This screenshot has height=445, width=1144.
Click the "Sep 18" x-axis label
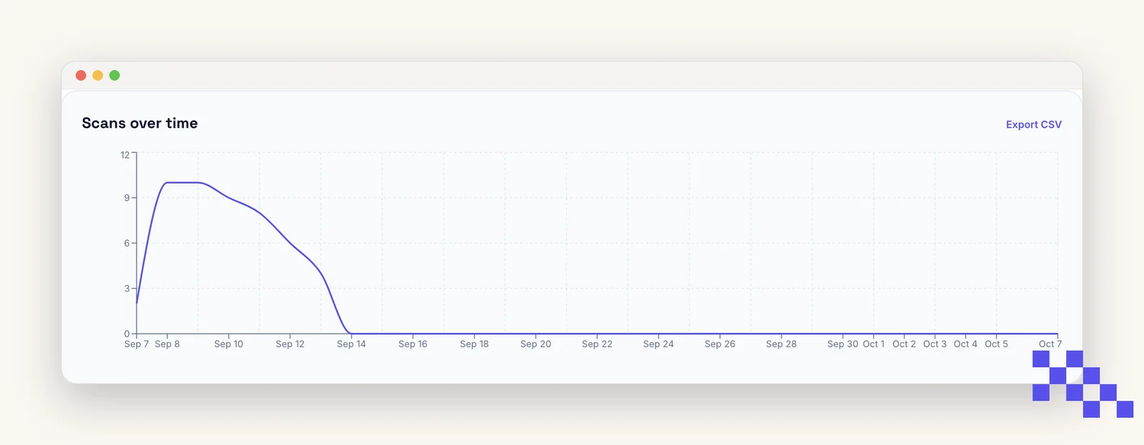474,344
